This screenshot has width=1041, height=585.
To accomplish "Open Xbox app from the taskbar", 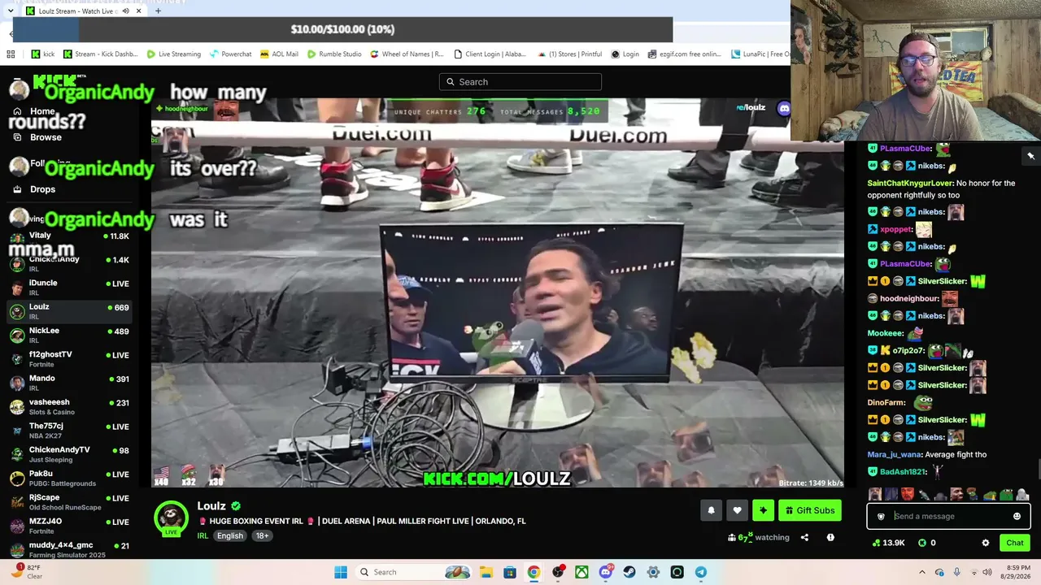I will (x=581, y=572).
